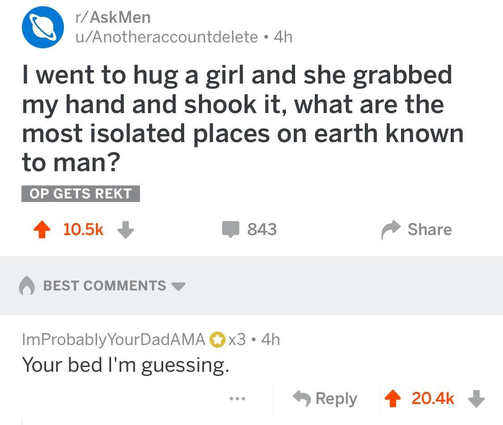503x425 pixels.
Task: Click the post's 10.5k vote score
Action: coord(83,230)
